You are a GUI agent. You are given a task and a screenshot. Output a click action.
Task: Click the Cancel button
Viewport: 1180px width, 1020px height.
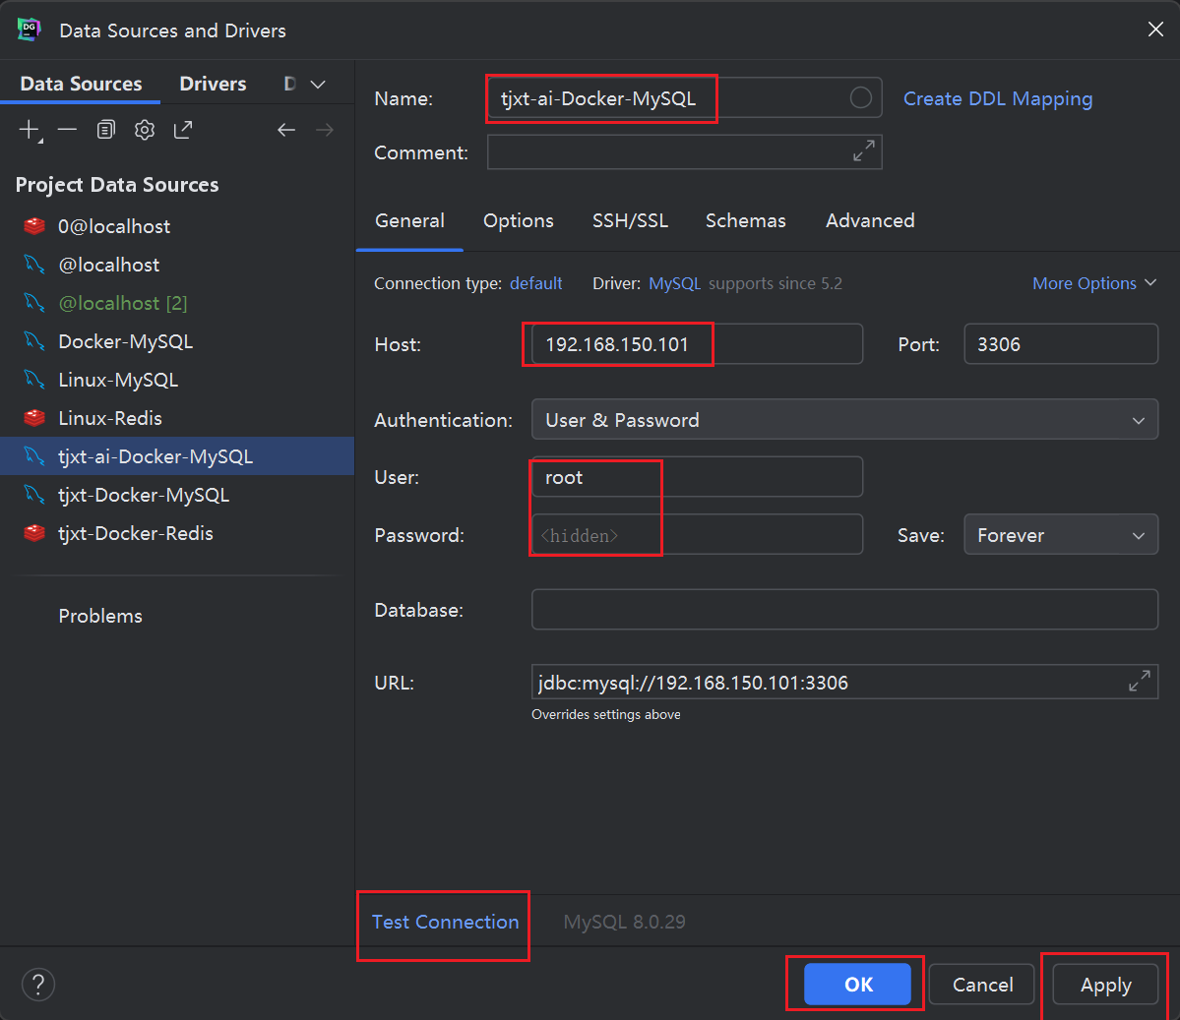tap(982, 984)
